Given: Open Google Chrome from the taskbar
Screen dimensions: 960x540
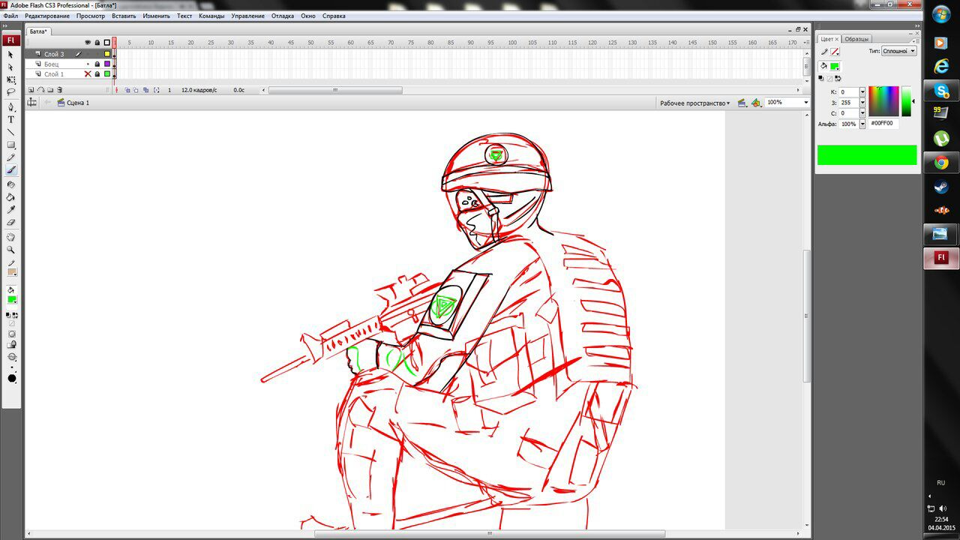Looking at the screenshot, I should 940,163.
